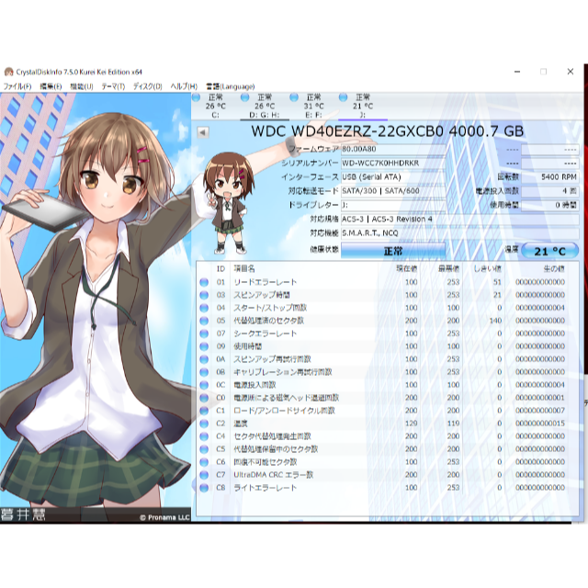The width and height of the screenshot is (588, 588).
Task: Click status icon for ID C6 row
Action: [x=204, y=461]
